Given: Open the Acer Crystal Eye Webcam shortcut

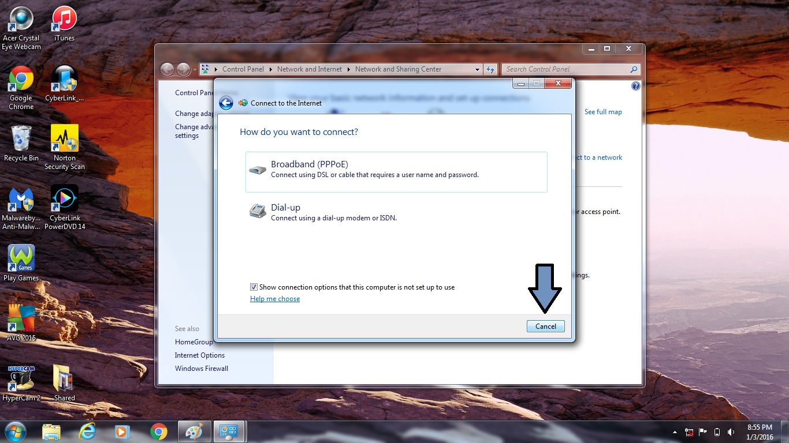Looking at the screenshot, I should (21, 29).
